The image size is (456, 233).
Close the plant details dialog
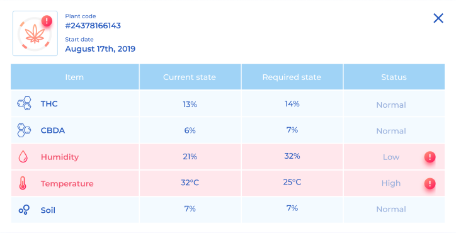pos(438,18)
